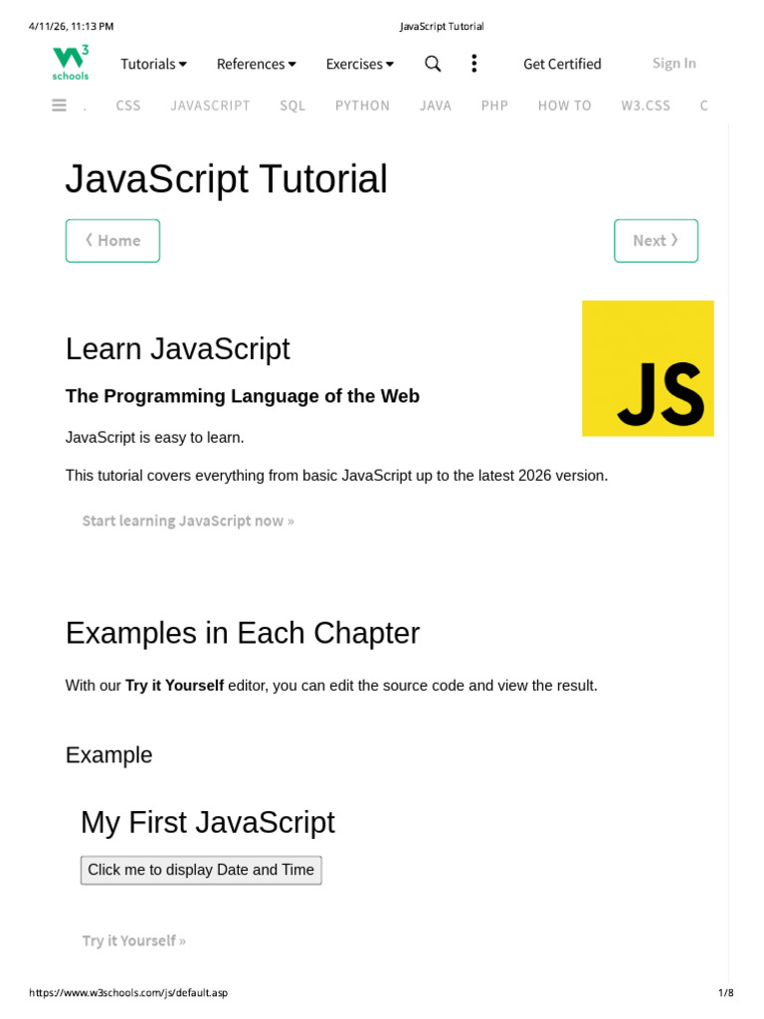Click Get Certified
The height and width of the screenshot is (1019, 764).
(x=563, y=64)
